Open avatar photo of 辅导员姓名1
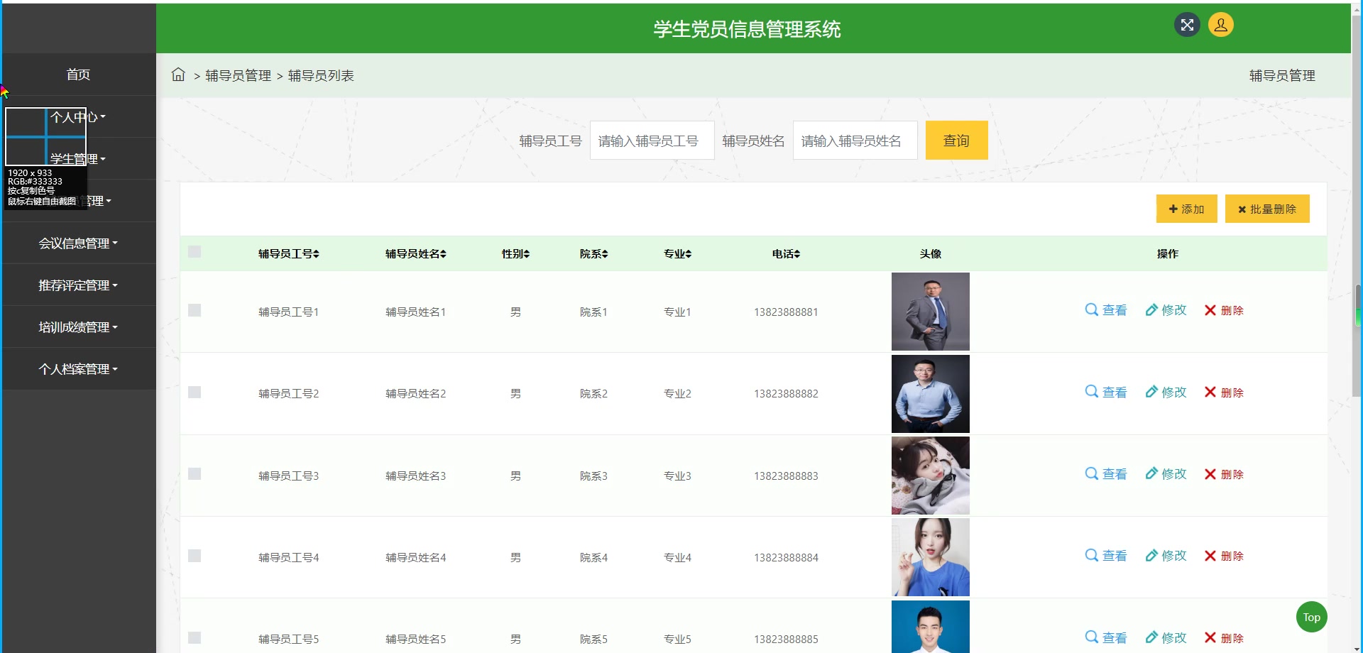 click(x=931, y=312)
